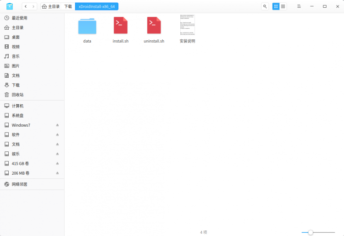This screenshot has height=236, width=344.
Task: Select the install.sh script file
Action: (121, 30)
